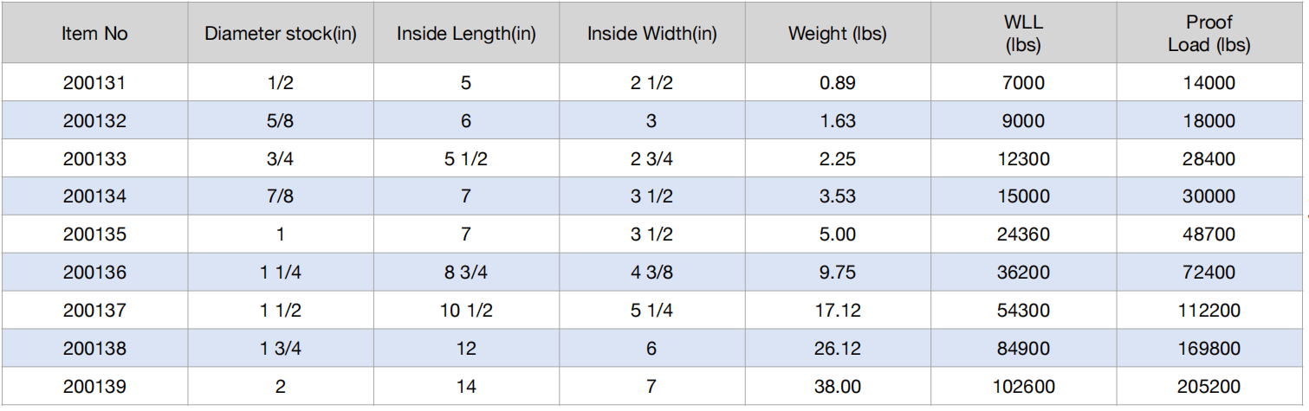Select the 28400 proof load cell
The height and width of the screenshot is (411, 1309).
(1209, 159)
